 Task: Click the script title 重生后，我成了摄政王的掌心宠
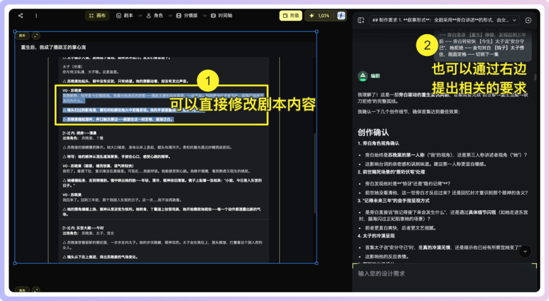pyautogui.click(x=53, y=47)
